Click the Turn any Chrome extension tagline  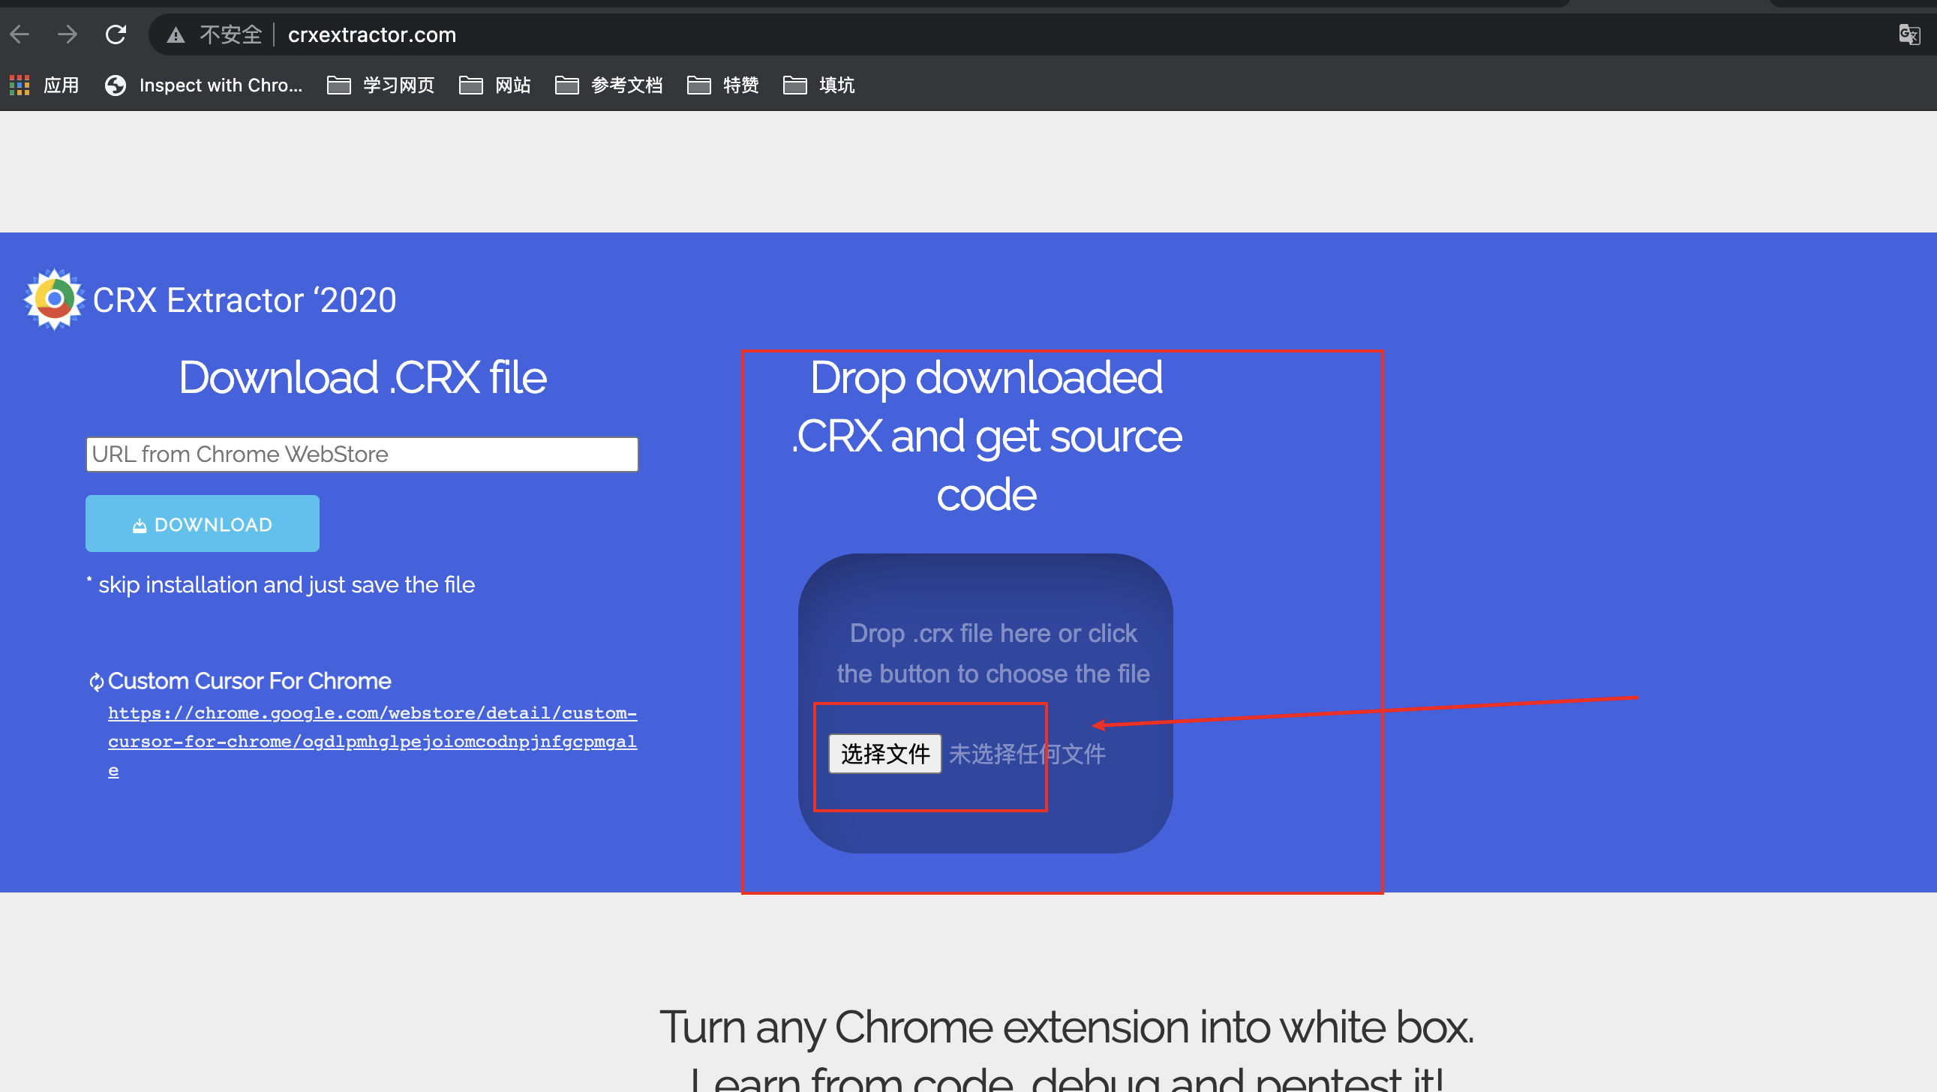tap(1066, 1027)
